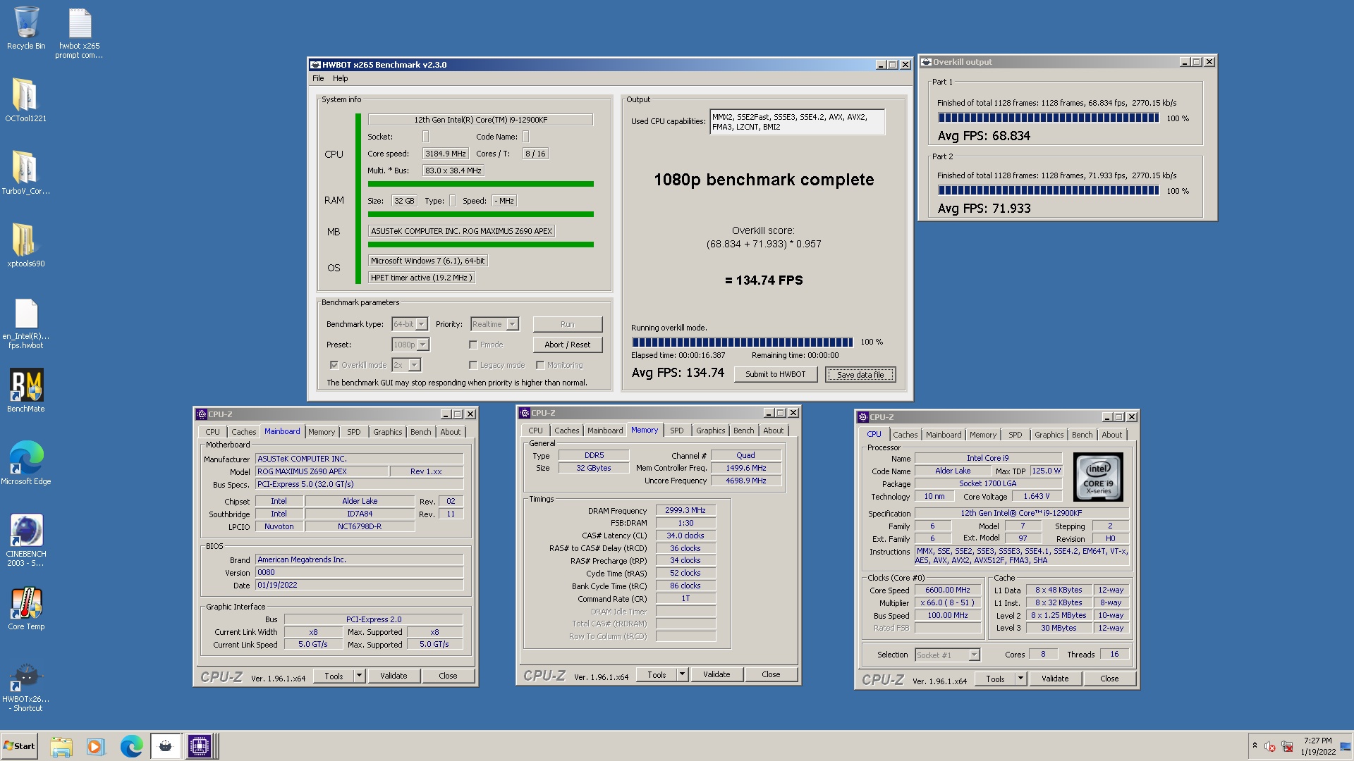
Task: Open the TurboV_Core folder icon
Action: [26, 173]
